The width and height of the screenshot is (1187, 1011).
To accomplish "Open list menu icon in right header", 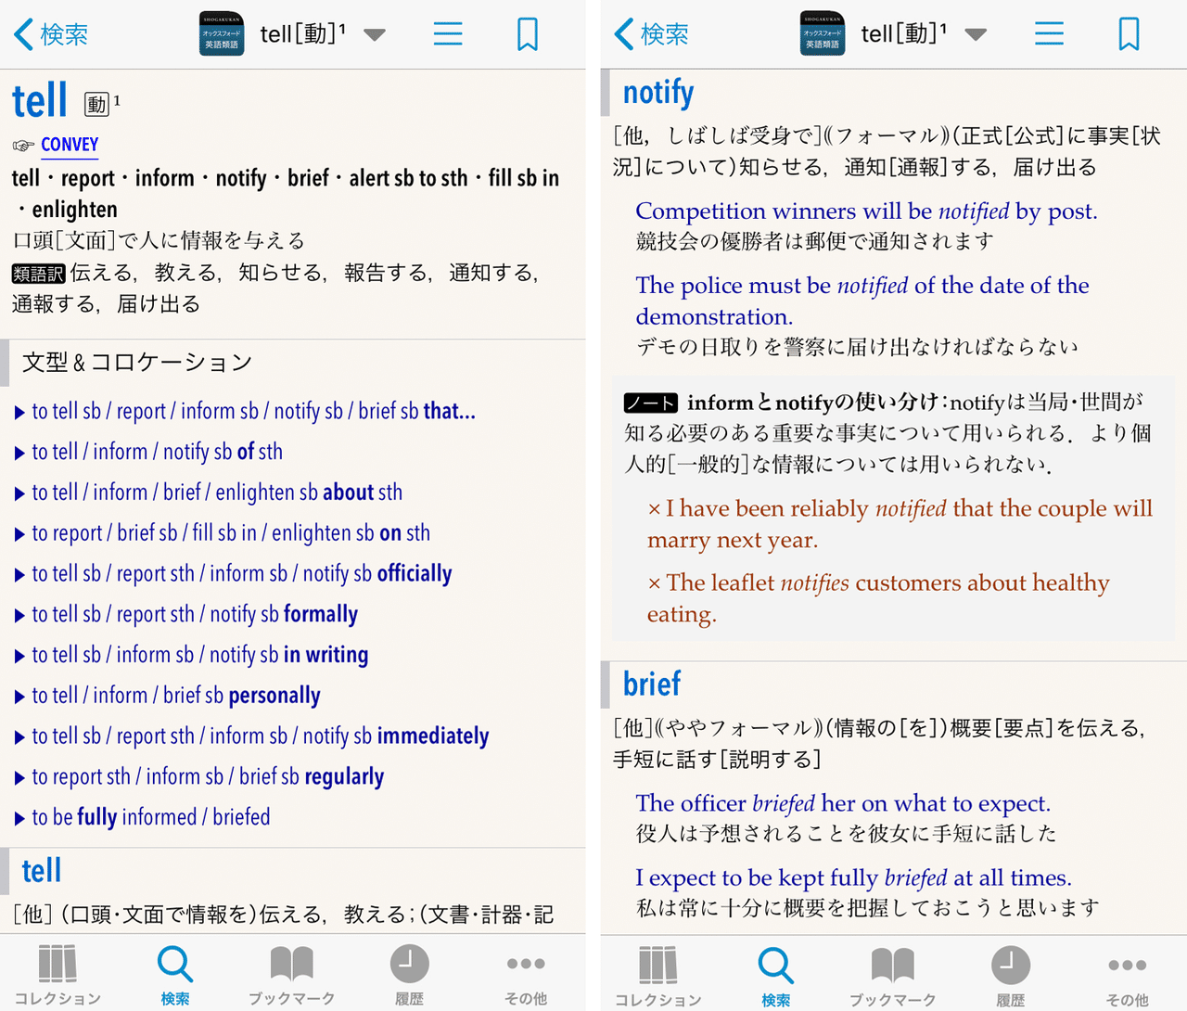I will (1049, 34).
